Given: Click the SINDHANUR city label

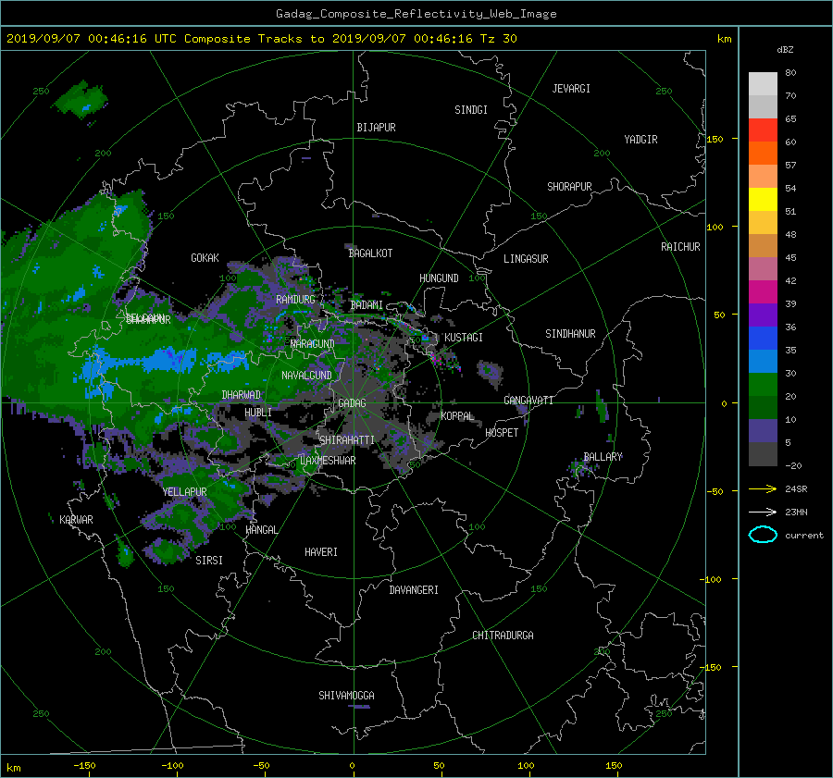Looking at the screenshot, I should pos(570,334).
